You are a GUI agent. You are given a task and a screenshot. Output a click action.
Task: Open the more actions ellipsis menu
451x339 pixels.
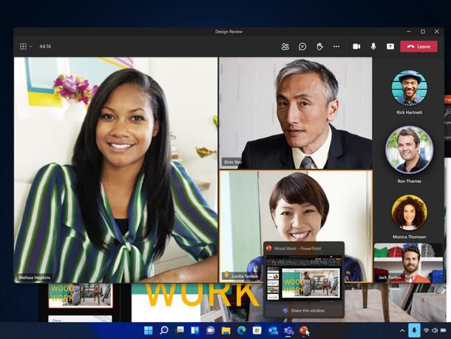pyautogui.click(x=336, y=47)
